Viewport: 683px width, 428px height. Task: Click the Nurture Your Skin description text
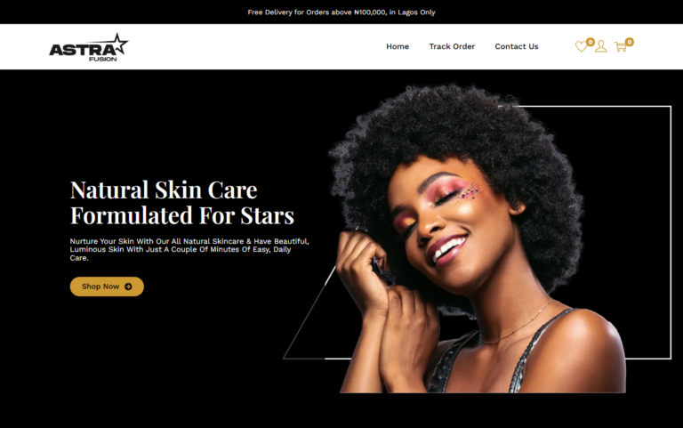point(189,249)
